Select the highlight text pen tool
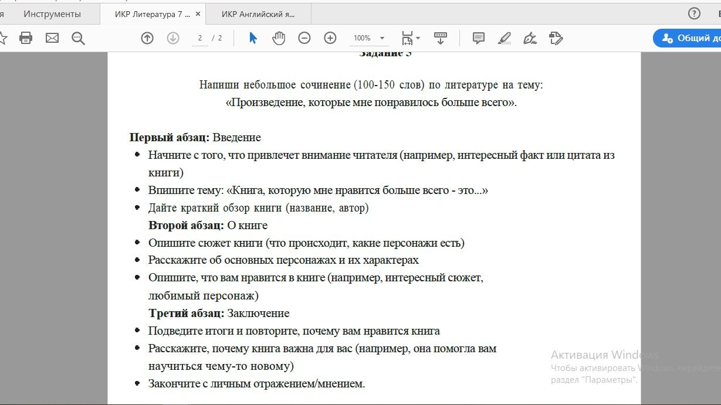This screenshot has height=405, width=721. pyautogui.click(x=505, y=38)
